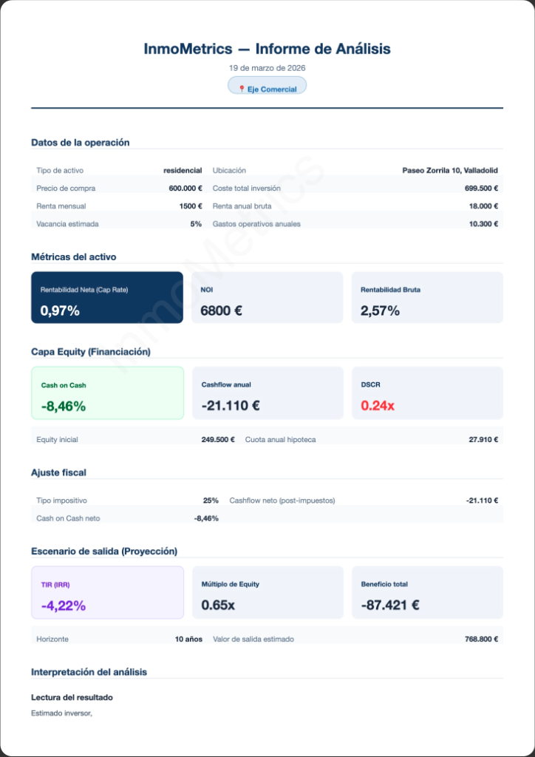The height and width of the screenshot is (757, 535).
Task: Click the Capa Equity (Financiación) heading
Action: point(91,352)
